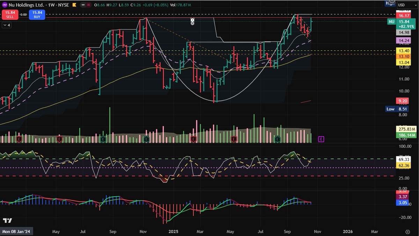419x236 pixels.
Task: Click the settings icon in bottom right corner
Action: (x=407, y=231)
